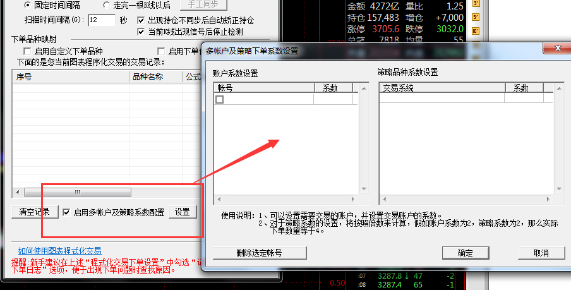Confirm with the 确定 button
This screenshot has width=571, height=290.
point(466,253)
